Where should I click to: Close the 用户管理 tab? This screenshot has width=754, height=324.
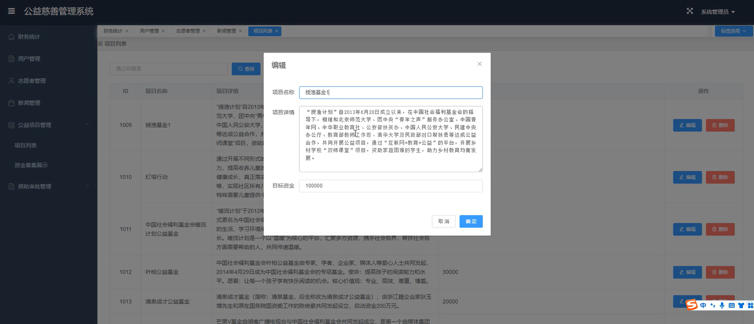pos(163,31)
